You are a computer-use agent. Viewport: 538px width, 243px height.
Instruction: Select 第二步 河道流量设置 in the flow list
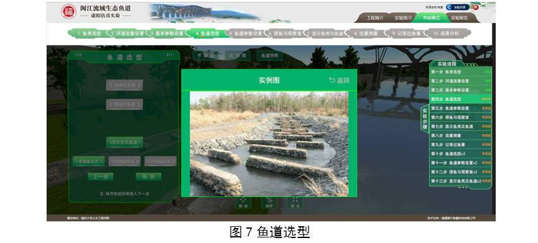coord(460,81)
